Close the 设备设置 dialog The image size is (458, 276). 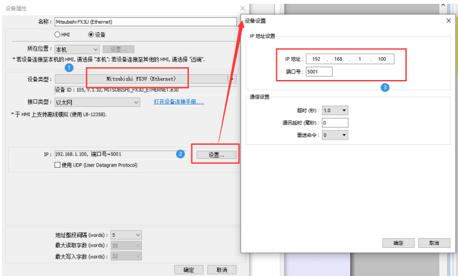(x=448, y=20)
